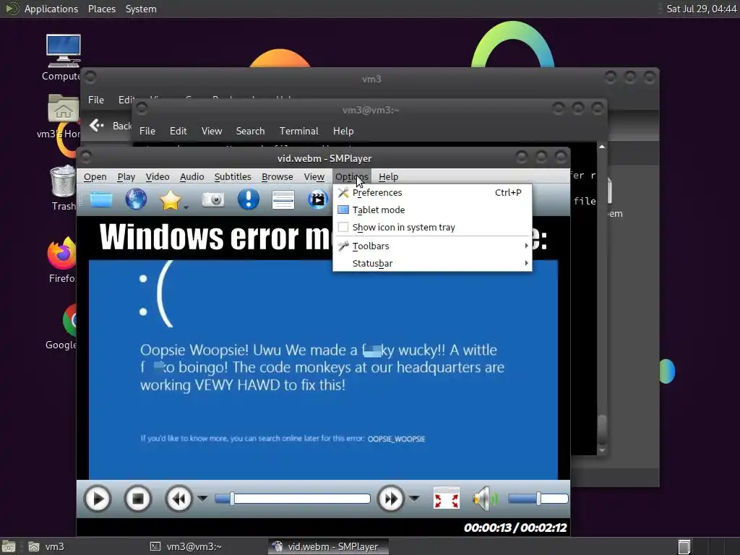Viewport: 740px width, 555px height.
Task: Open the SMPlayer View menu
Action: [314, 176]
